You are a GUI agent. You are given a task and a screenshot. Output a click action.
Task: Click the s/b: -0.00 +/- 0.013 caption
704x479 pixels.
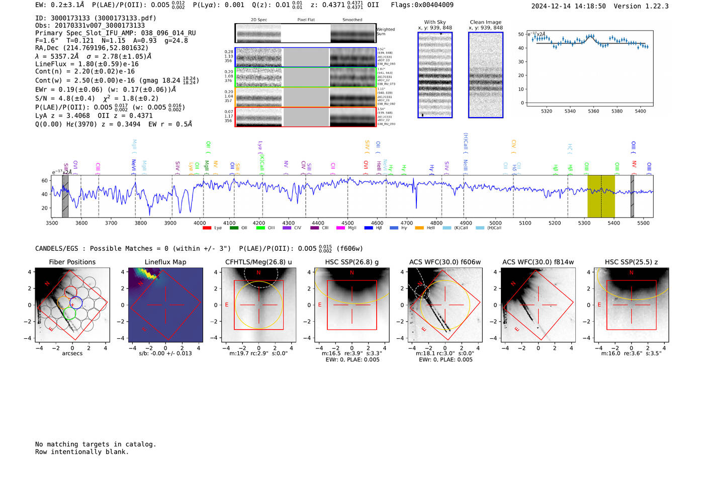point(165,353)
